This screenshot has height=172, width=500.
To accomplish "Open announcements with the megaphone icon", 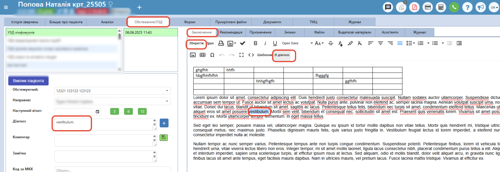I will 481,7.
